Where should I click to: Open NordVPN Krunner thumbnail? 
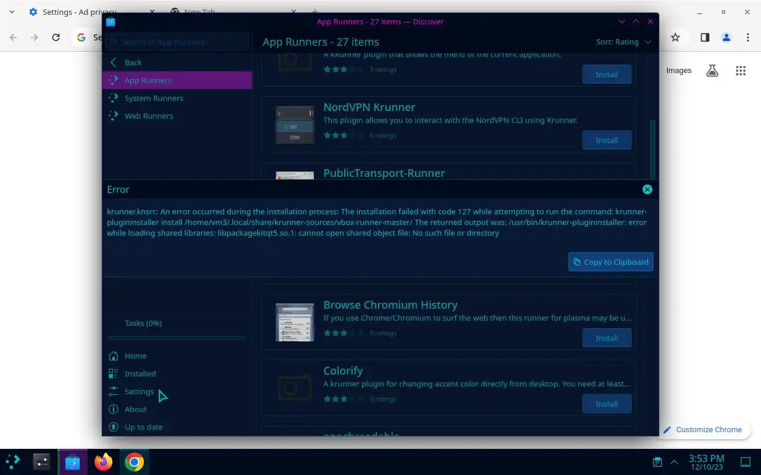[x=295, y=125]
